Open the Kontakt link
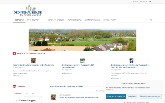The height and width of the screenshot is (103, 165). 135,2
